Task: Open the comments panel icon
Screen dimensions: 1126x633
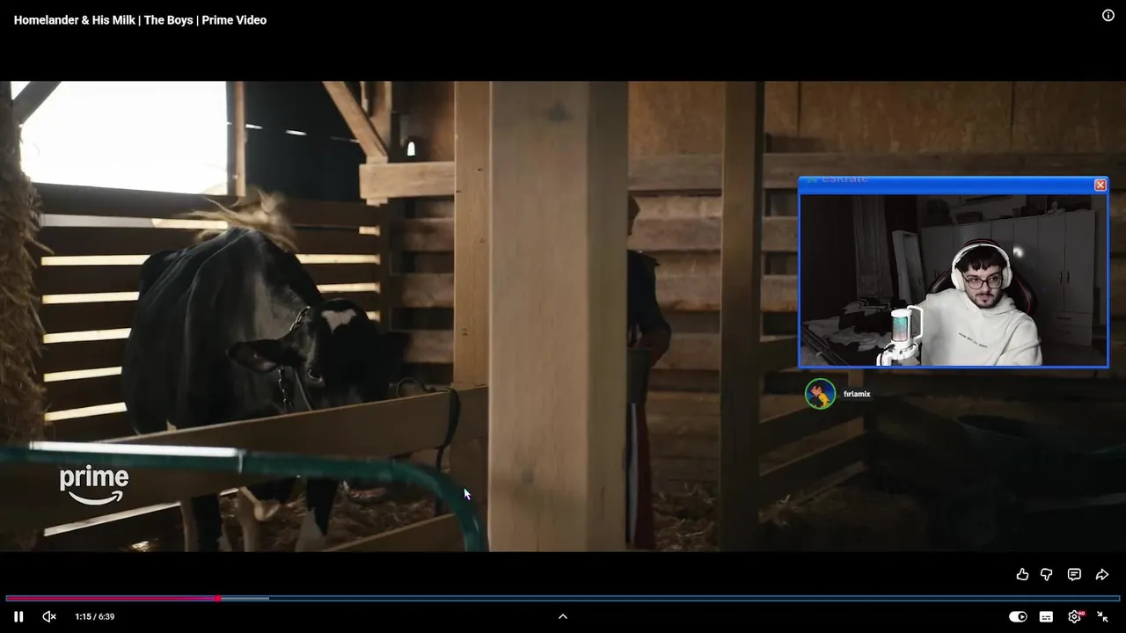Action: click(x=1074, y=574)
